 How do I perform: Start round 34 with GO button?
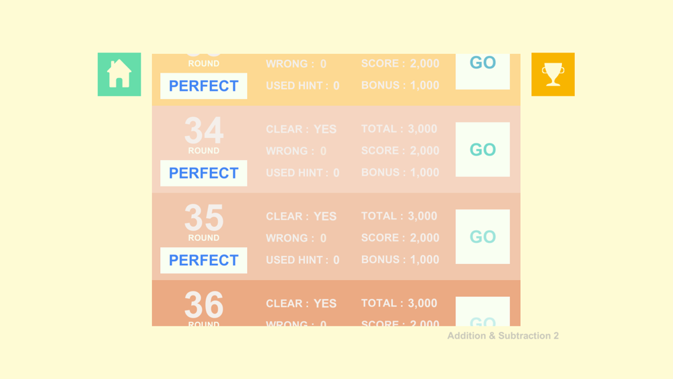coord(483,149)
